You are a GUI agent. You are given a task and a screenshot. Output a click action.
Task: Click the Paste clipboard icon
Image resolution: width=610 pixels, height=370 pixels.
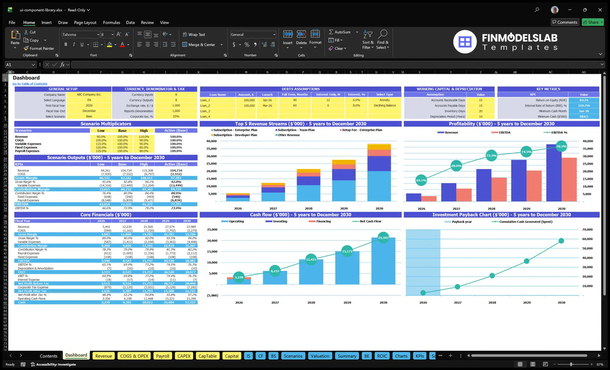pos(15,35)
